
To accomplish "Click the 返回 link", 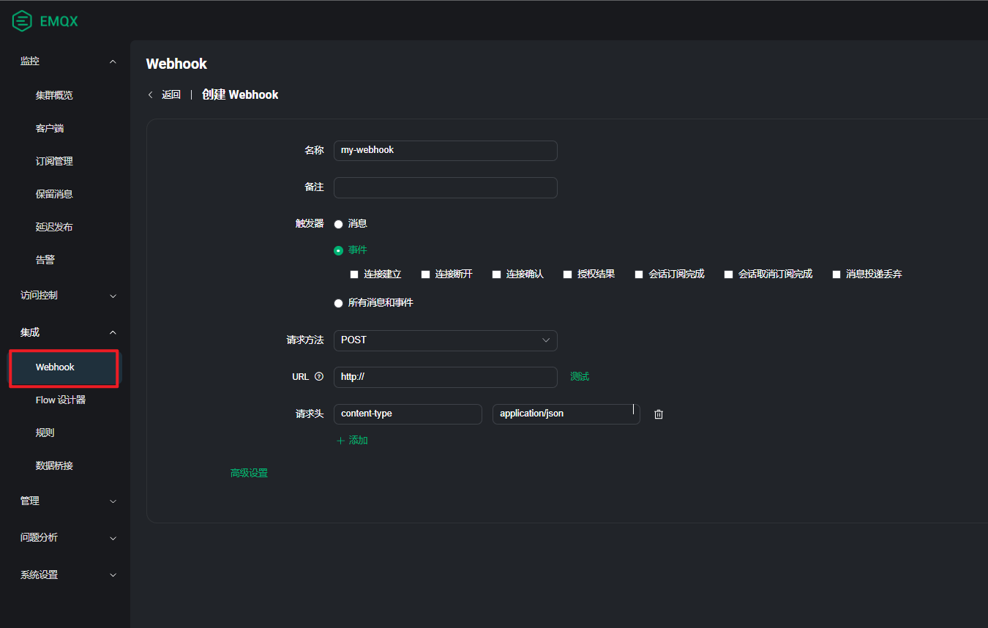I will click(171, 94).
